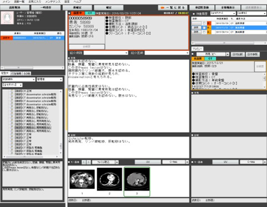Click the previous key image arrow
This screenshot has height=207, width=267.
coord(84,162)
